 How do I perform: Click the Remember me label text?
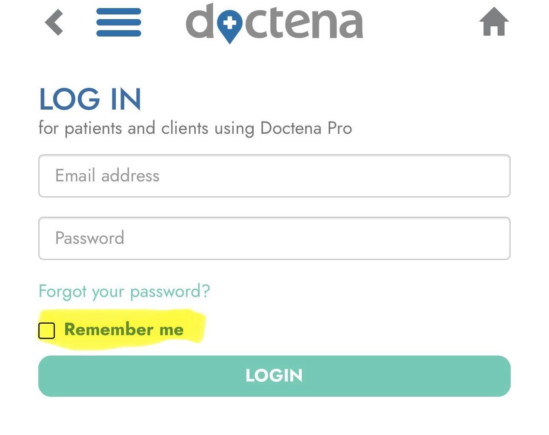tap(124, 330)
